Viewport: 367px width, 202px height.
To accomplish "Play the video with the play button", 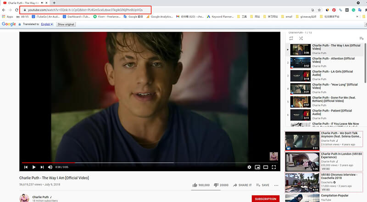I will 33,167.
